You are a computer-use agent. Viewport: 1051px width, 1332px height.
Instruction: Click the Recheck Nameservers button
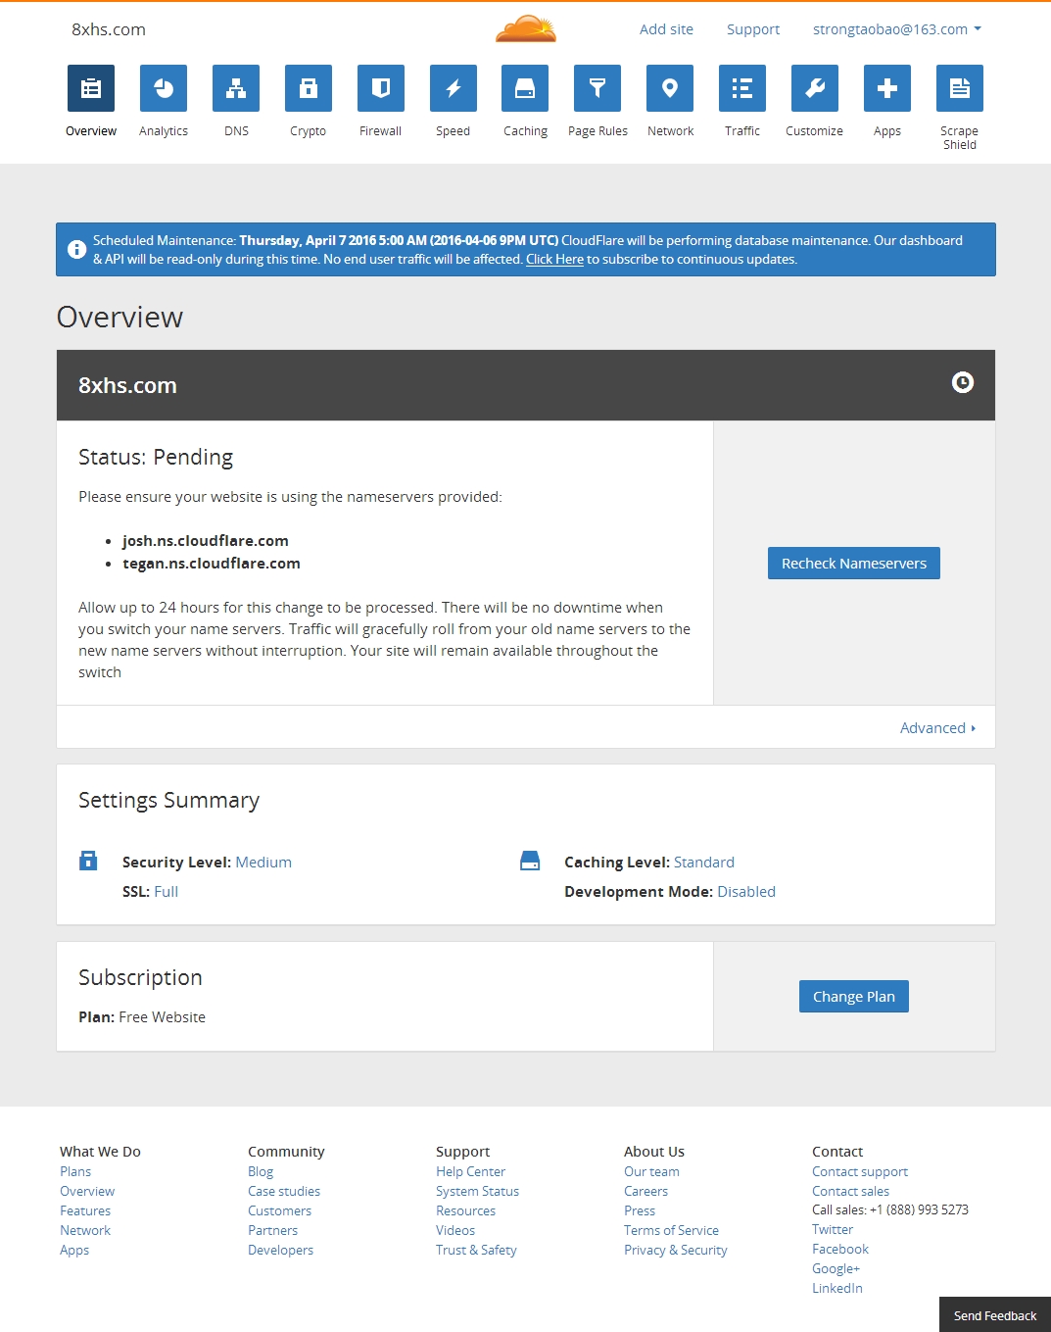coord(854,564)
